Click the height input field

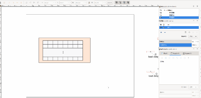98,3
